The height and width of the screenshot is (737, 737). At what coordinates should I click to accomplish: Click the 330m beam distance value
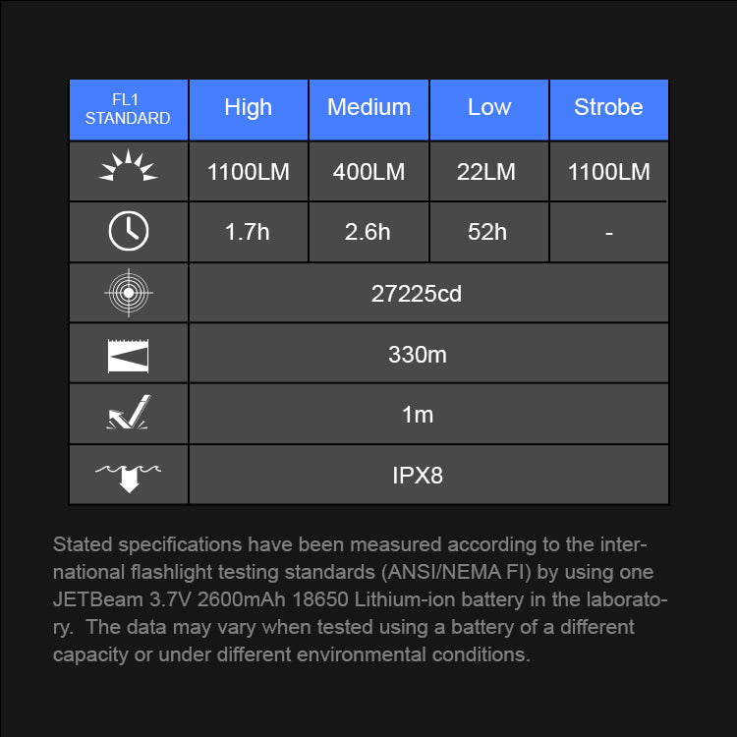418,355
